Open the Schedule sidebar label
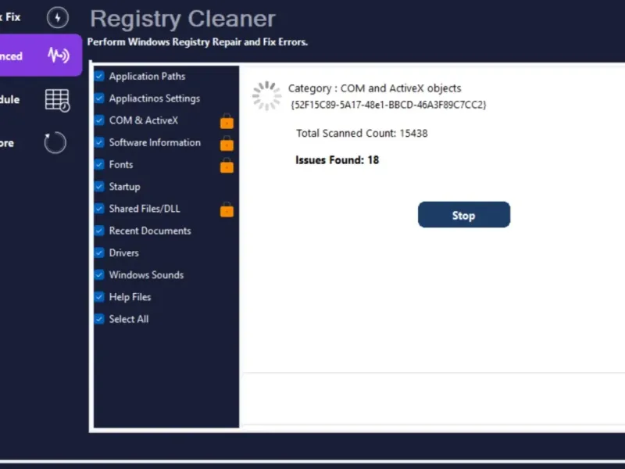Image resolution: width=625 pixels, height=469 pixels. (10, 99)
